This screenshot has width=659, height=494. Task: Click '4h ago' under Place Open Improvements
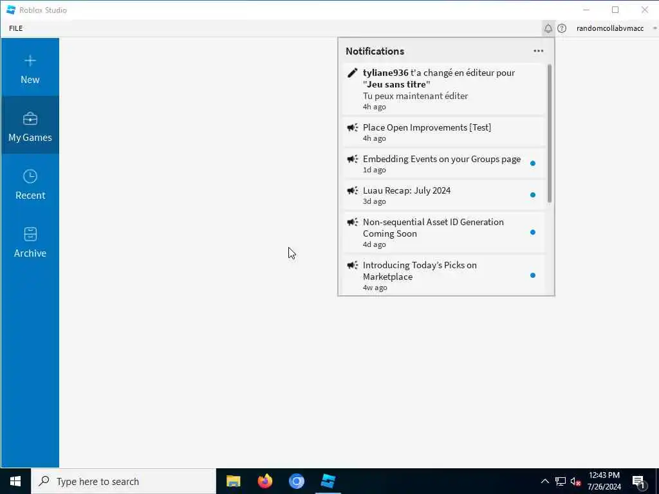point(374,138)
